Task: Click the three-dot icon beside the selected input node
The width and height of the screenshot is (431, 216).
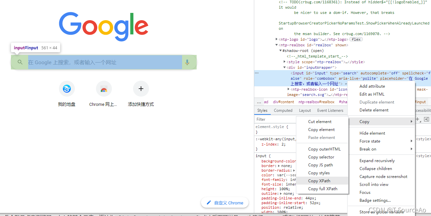Action: click(x=257, y=73)
